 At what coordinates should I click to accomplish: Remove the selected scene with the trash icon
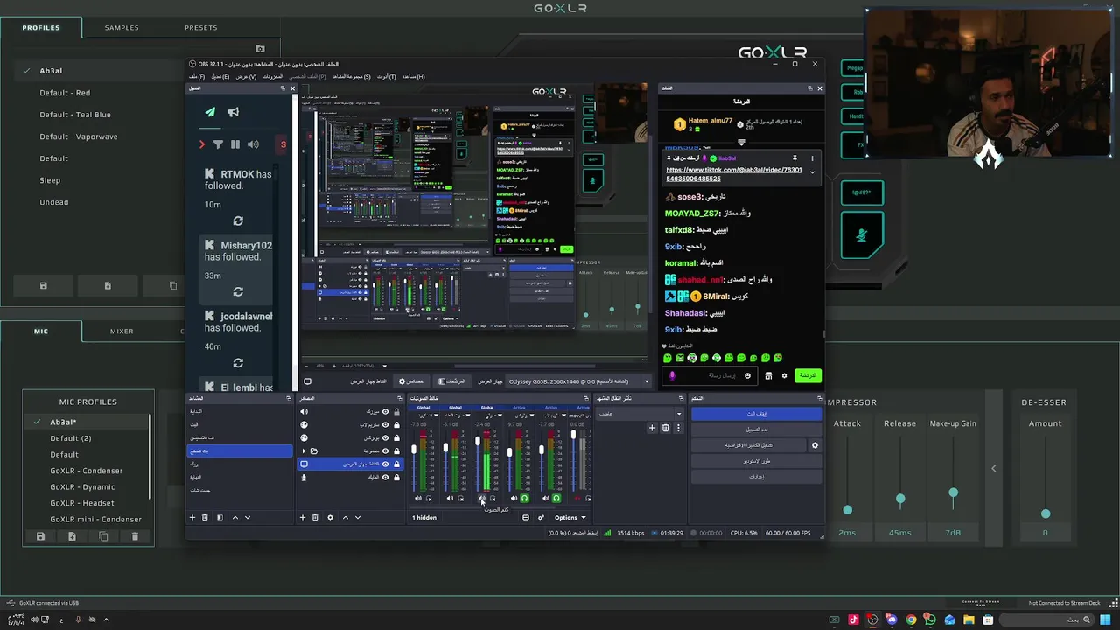[206, 517]
